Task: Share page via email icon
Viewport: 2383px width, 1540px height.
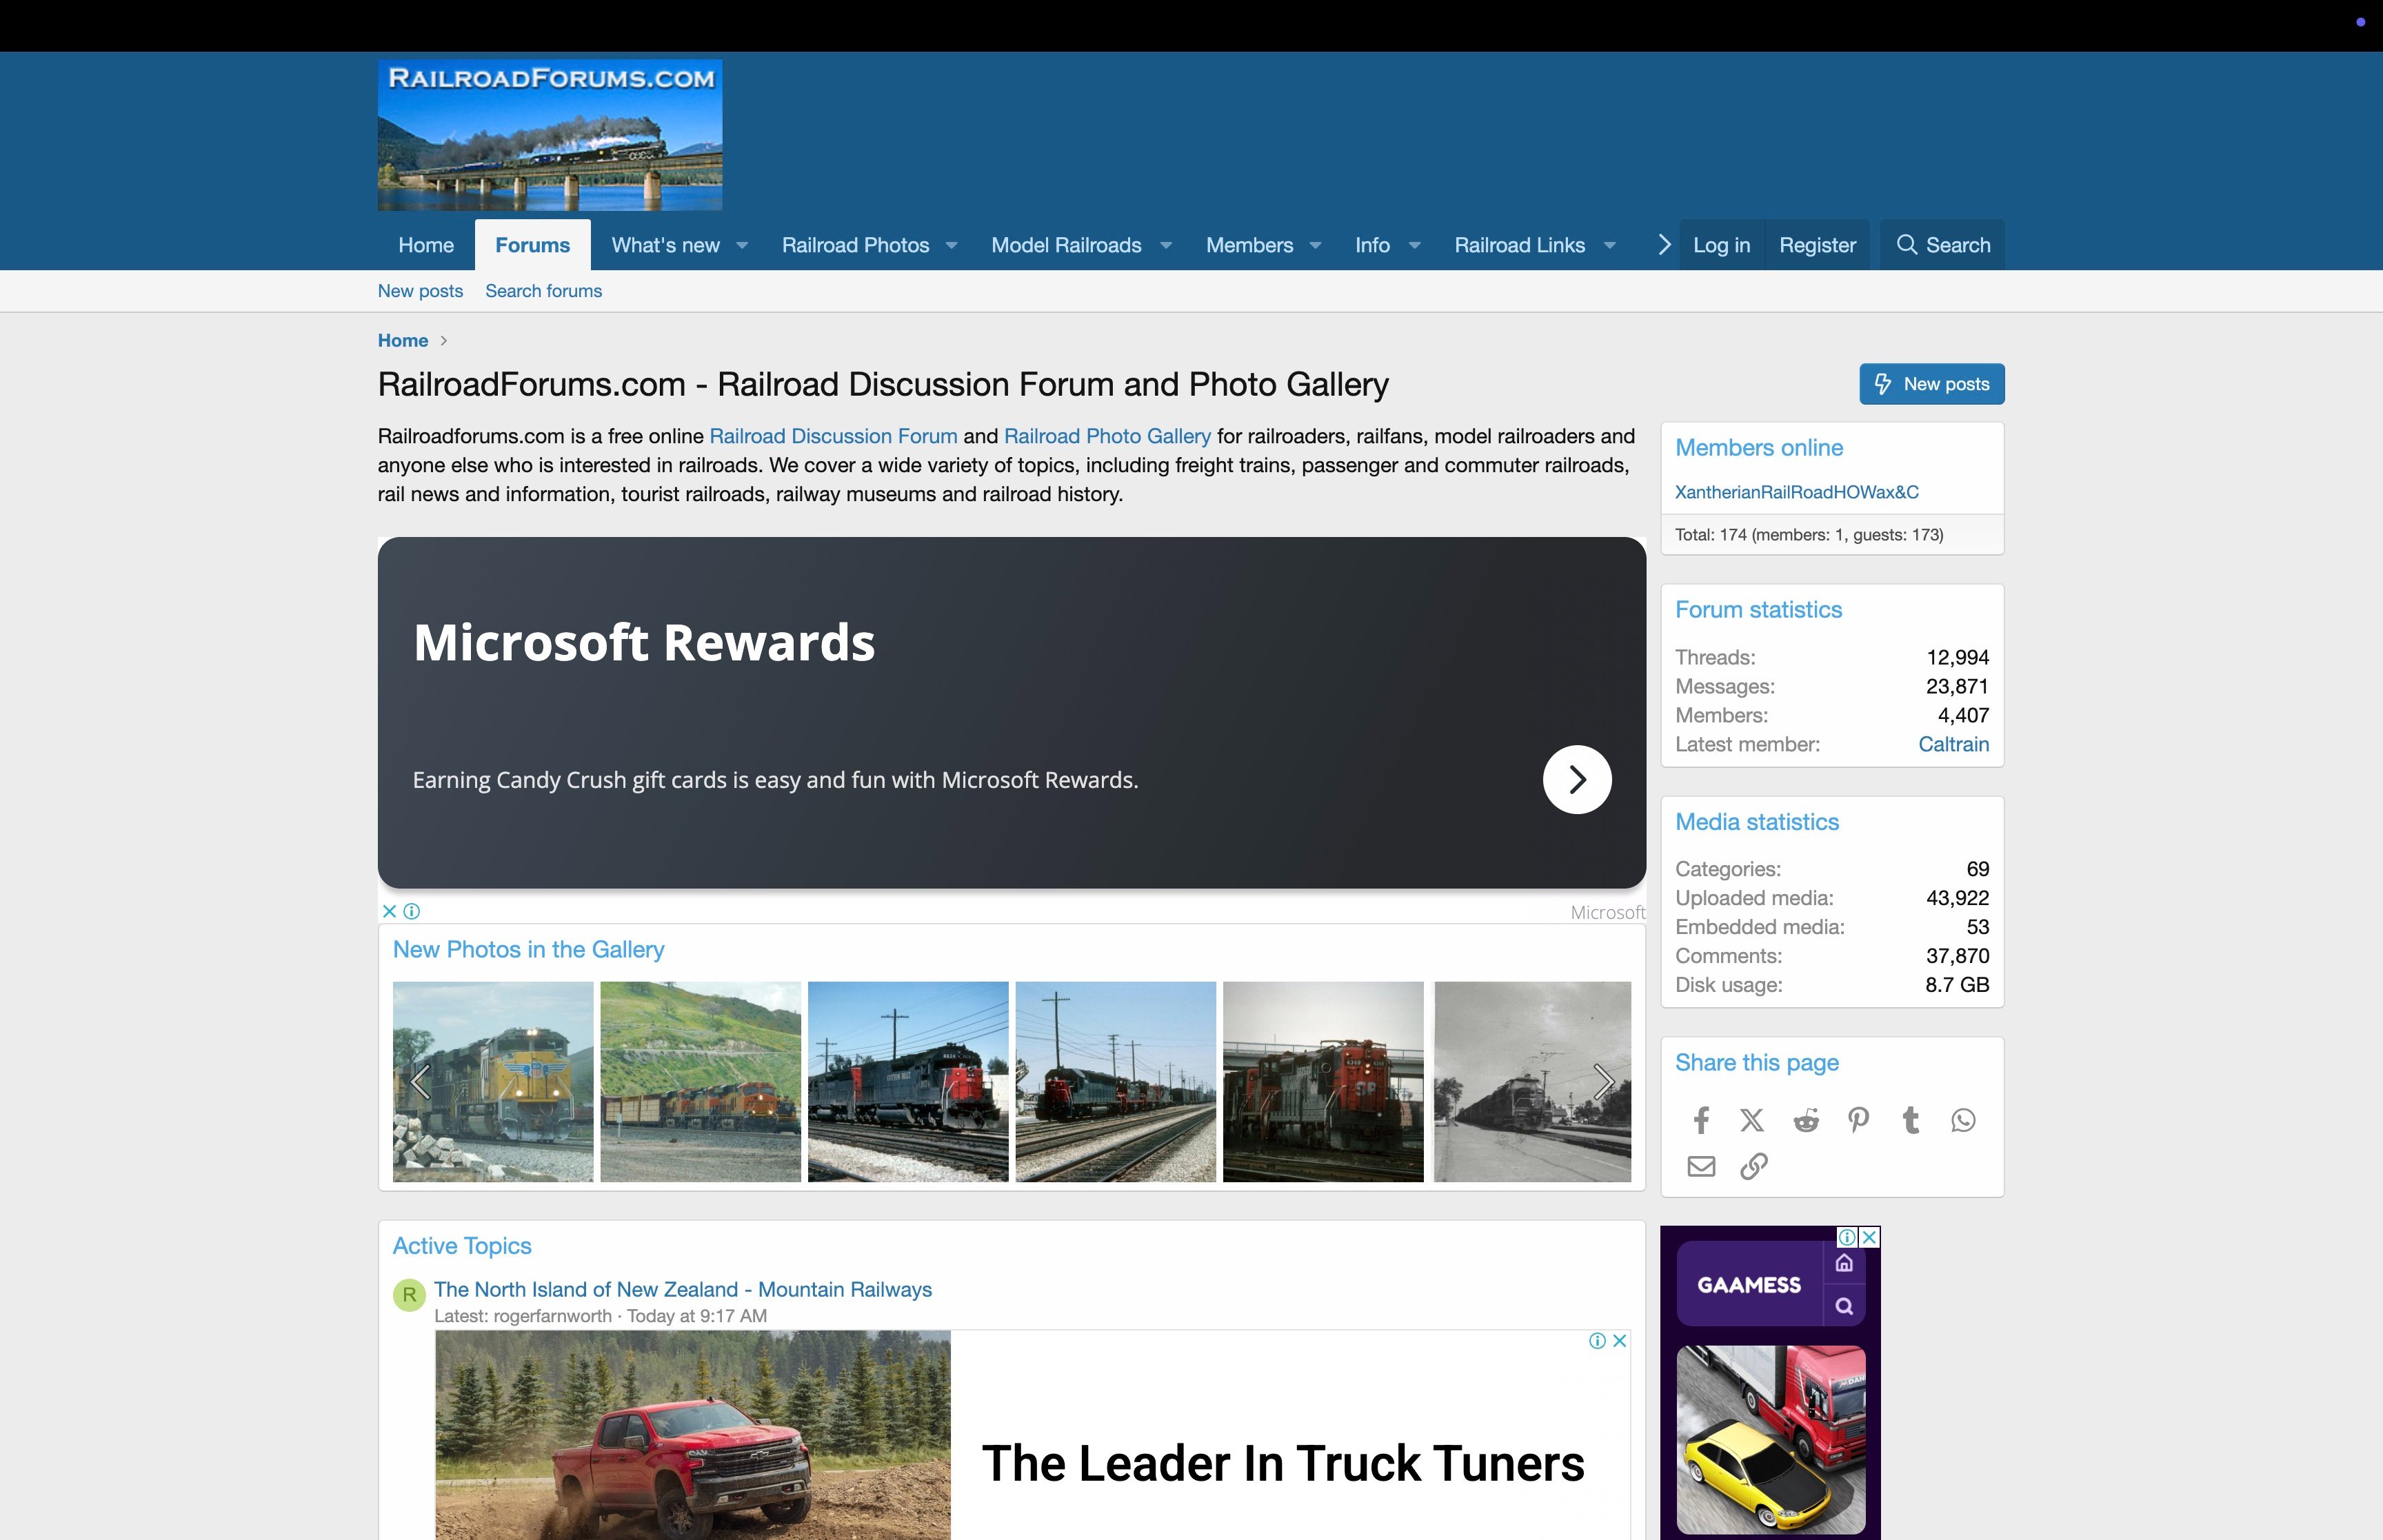Action: (1701, 1166)
